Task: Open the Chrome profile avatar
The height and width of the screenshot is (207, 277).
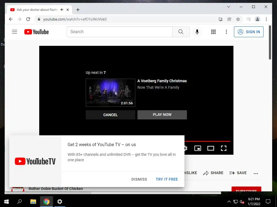Action: (x=258, y=19)
